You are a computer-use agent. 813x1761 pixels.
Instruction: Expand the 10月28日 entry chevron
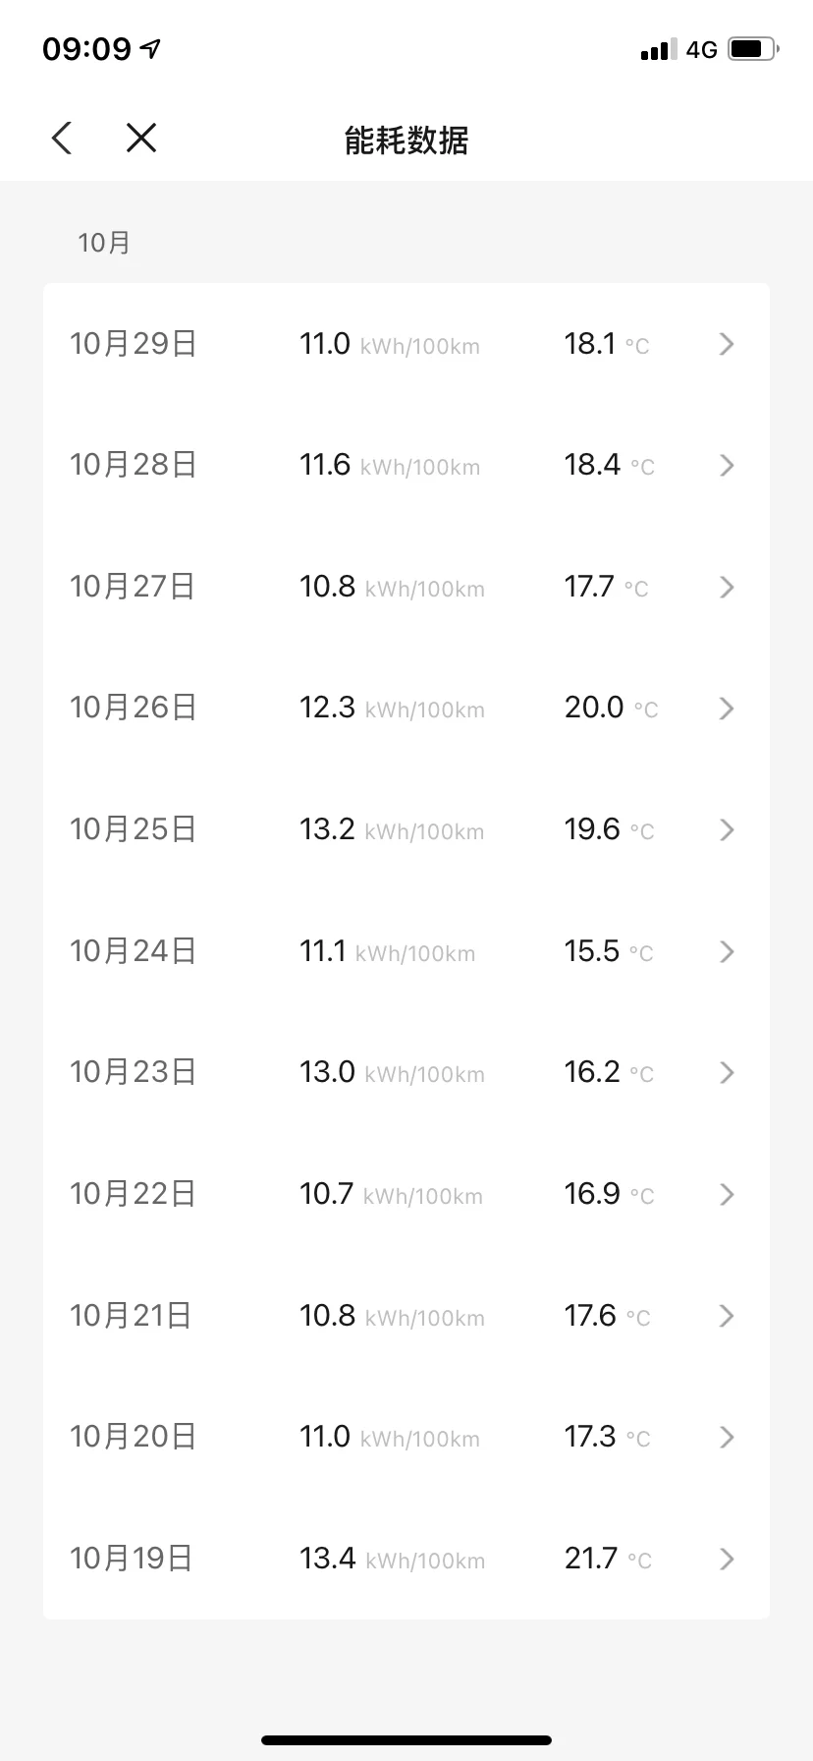[727, 466]
